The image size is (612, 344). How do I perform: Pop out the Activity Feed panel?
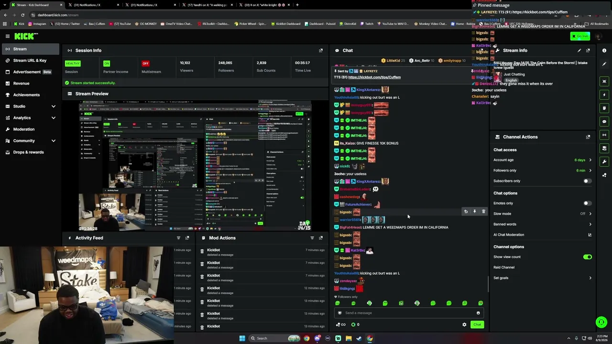coord(187,237)
